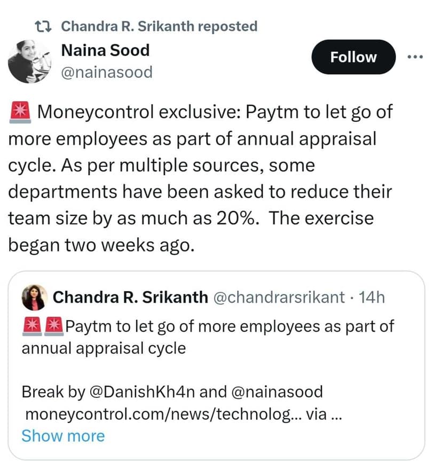Image resolution: width=442 pixels, height=461 pixels.
Task: Follow Naina Sood
Action: [x=353, y=57]
